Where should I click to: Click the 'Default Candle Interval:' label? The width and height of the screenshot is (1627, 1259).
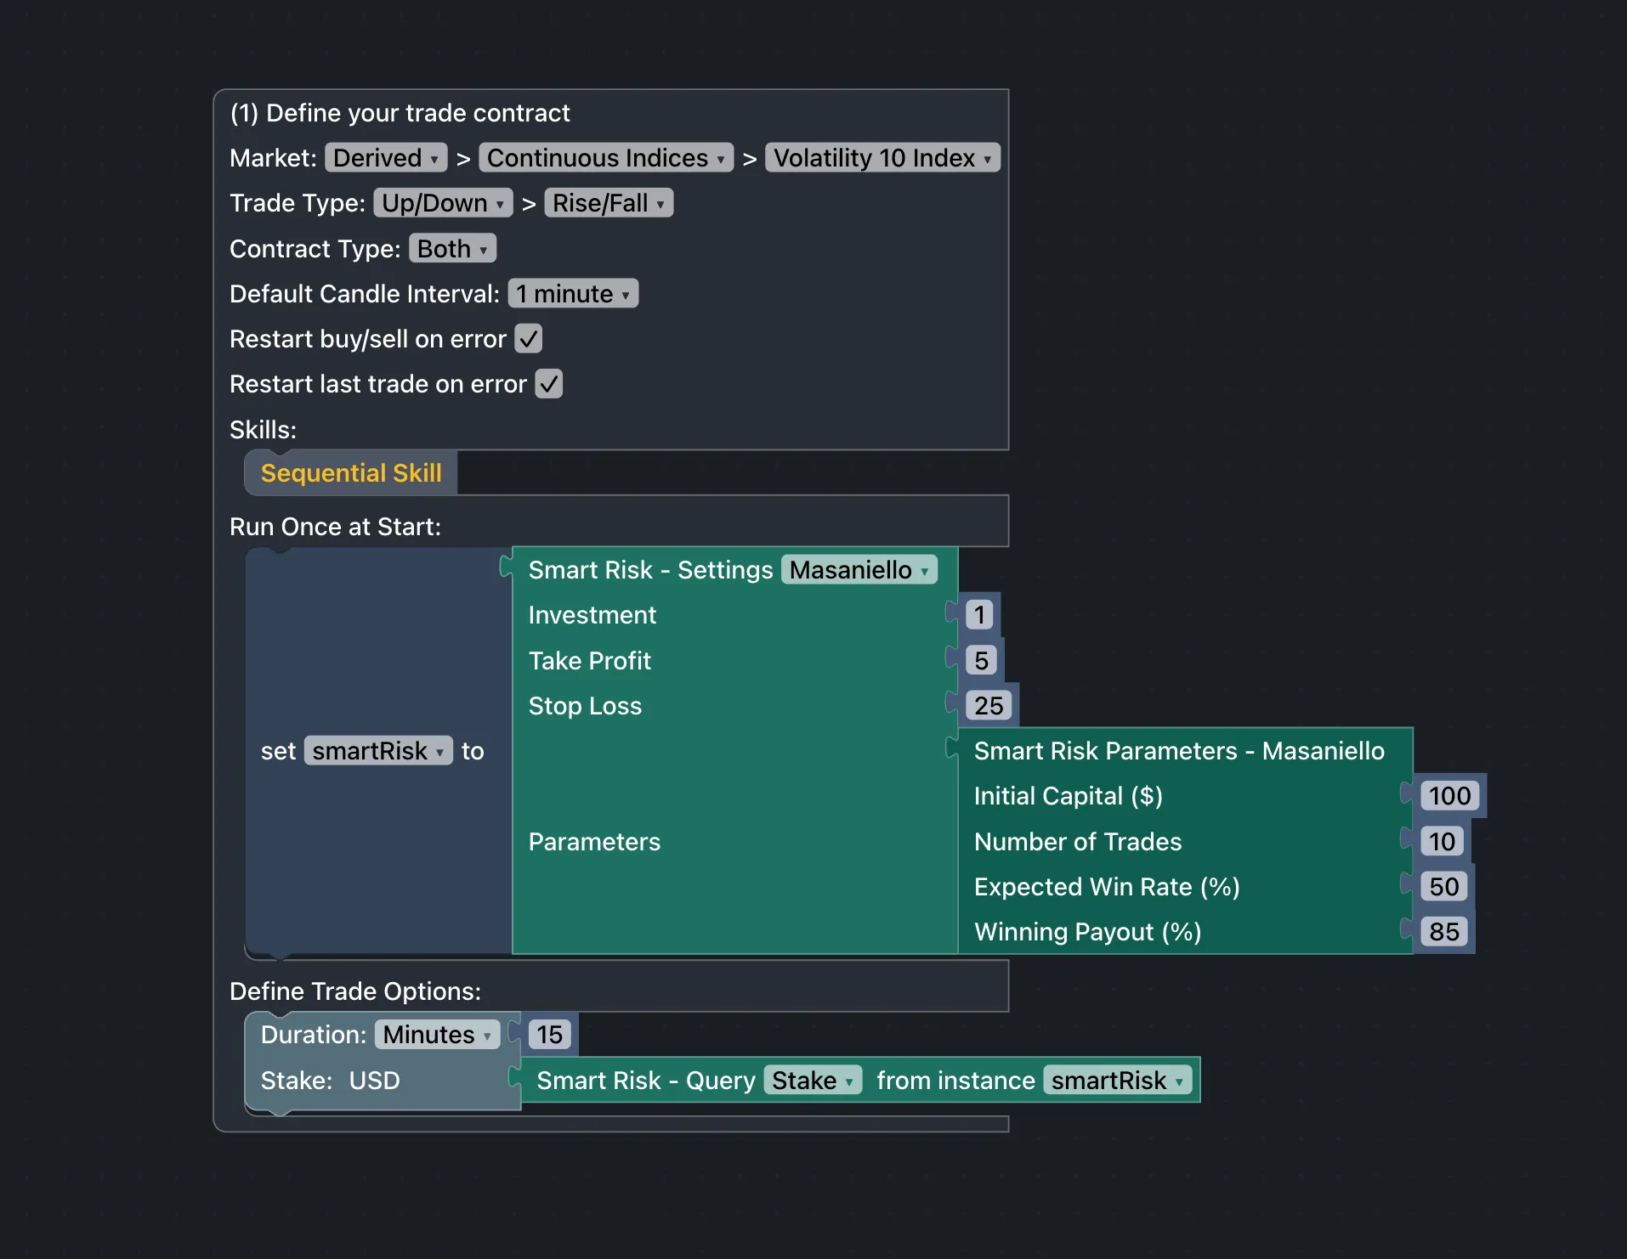365,294
